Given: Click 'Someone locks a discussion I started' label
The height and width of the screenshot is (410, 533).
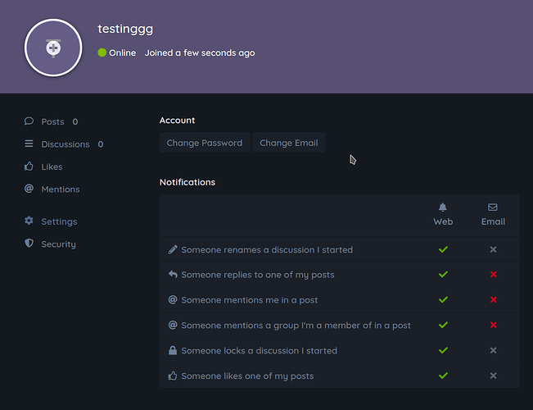Looking at the screenshot, I should pyautogui.click(x=259, y=351).
